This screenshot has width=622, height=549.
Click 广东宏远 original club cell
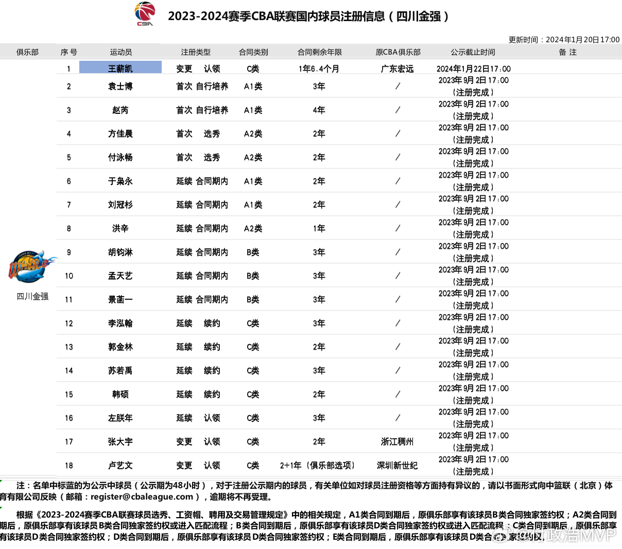coord(397,69)
